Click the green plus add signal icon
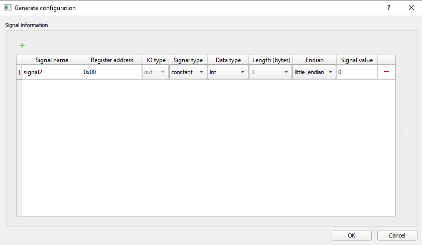 tap(22, 46)
